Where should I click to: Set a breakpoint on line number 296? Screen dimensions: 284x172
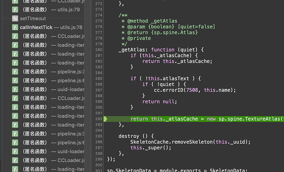point(99,142)
